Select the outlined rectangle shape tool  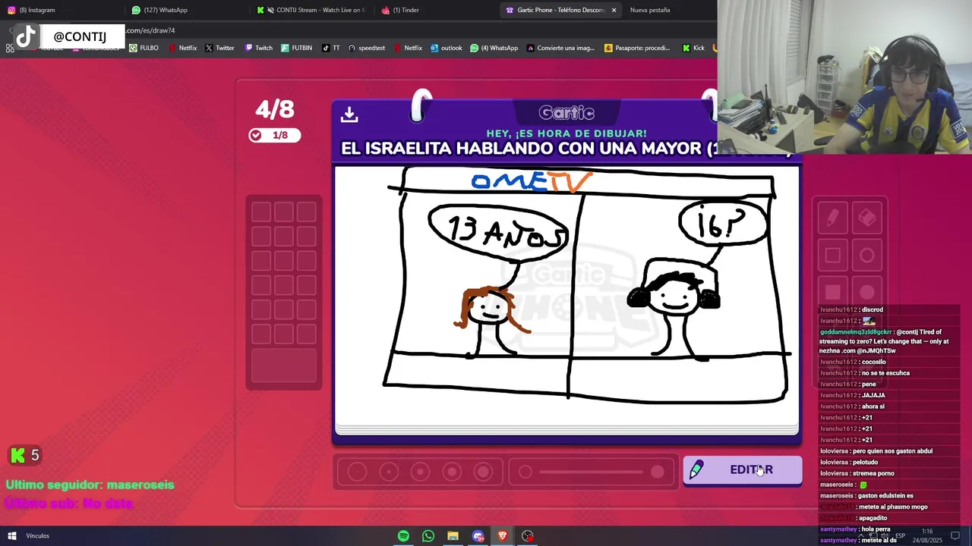pos(832,256)
